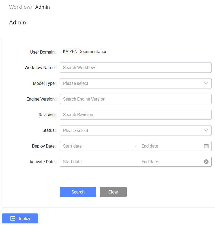Viewport: 215px width, 225px height.
Task: Expand the Status dropdown arrow
Action: (x=206, y=130)
